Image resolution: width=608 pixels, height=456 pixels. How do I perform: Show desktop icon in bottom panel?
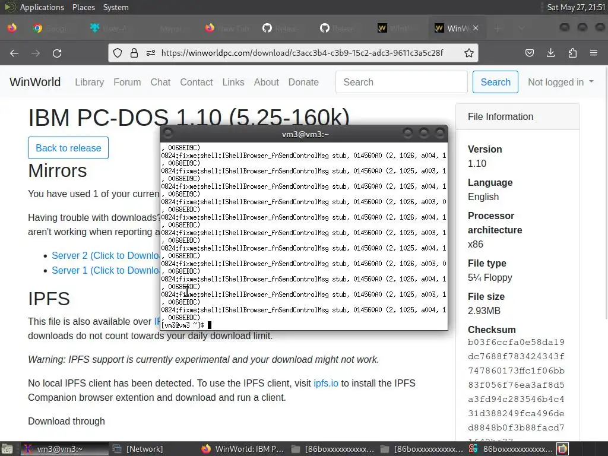pyautogui.click(x=7, y=449)
